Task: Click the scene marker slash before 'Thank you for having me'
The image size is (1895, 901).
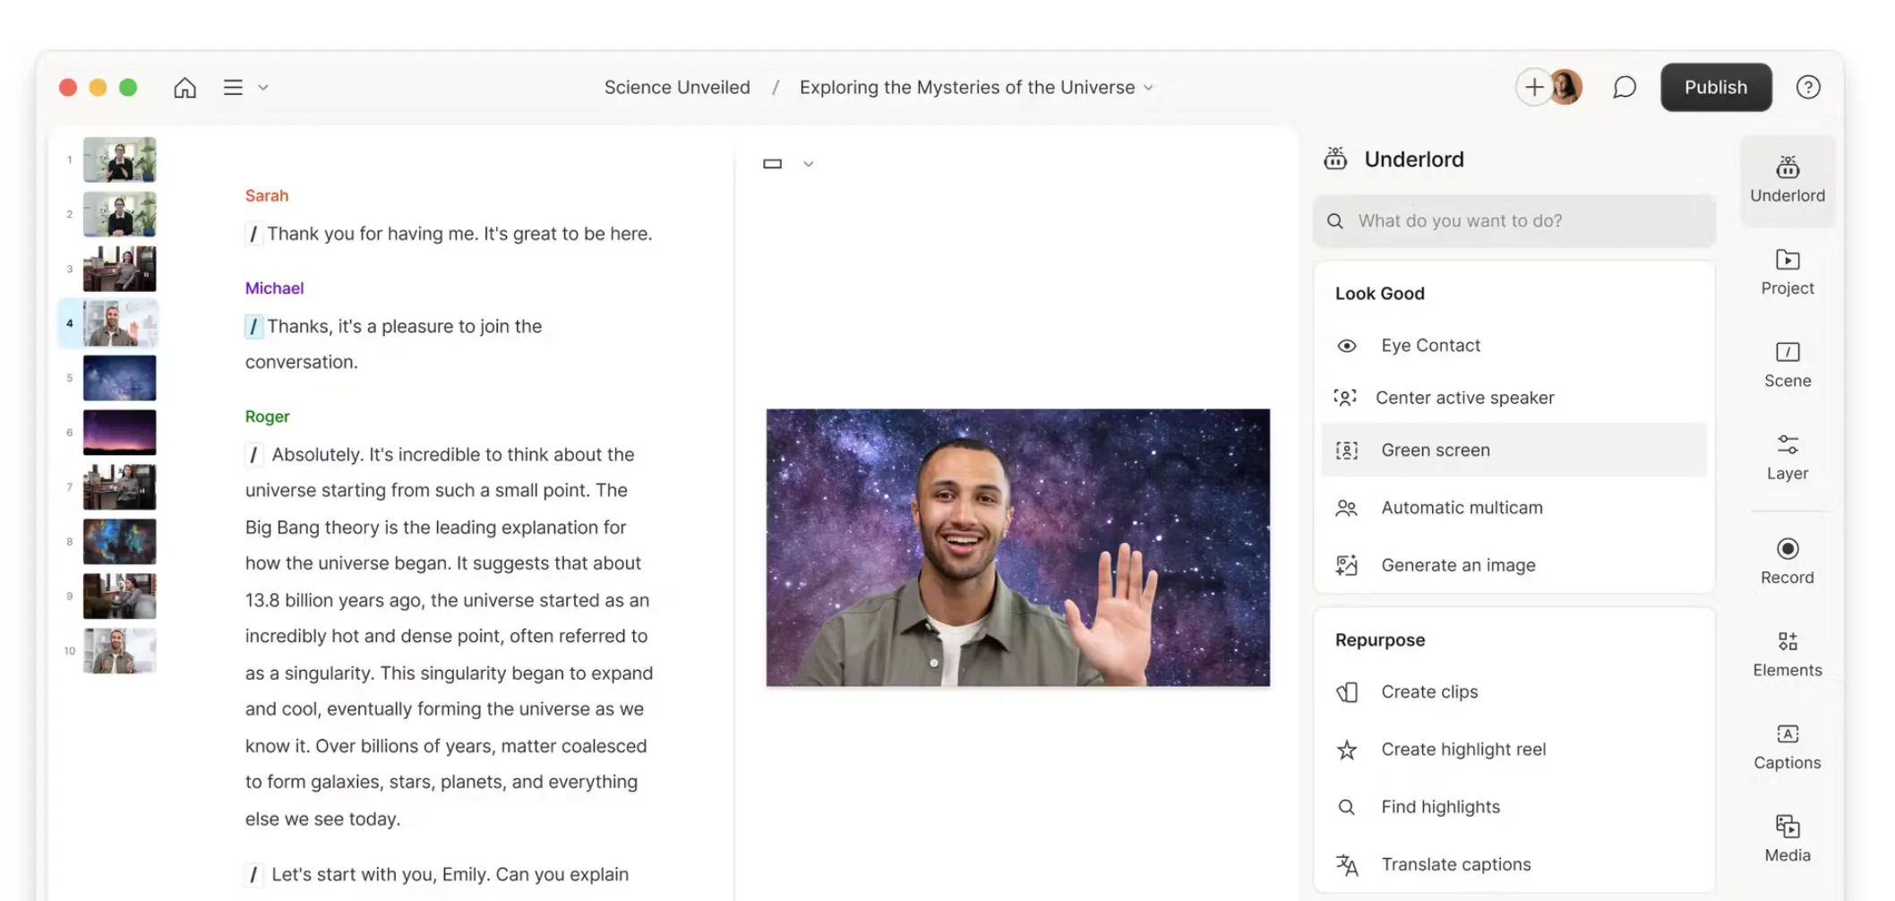Action: click(253, 234)
